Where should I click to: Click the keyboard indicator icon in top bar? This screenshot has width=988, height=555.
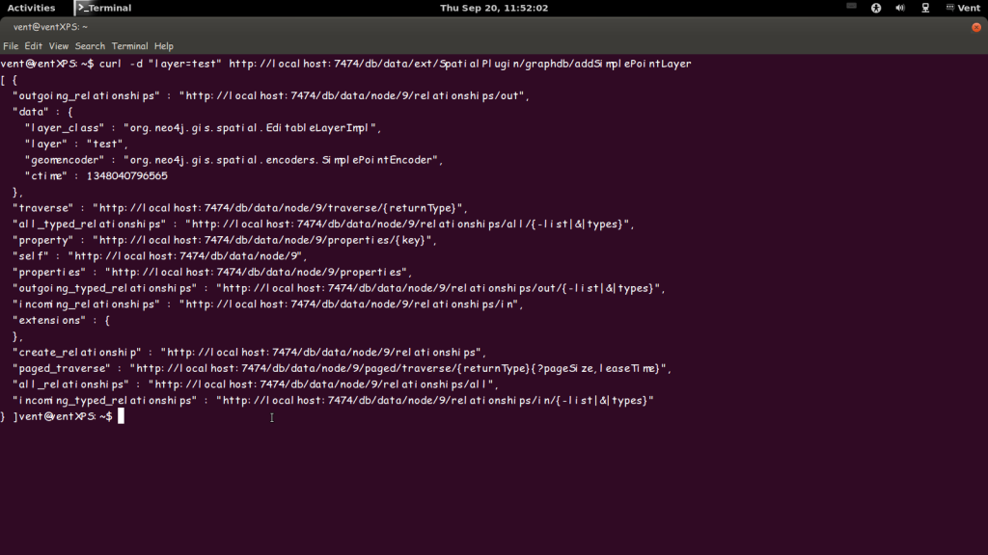[x=851, y=7]
